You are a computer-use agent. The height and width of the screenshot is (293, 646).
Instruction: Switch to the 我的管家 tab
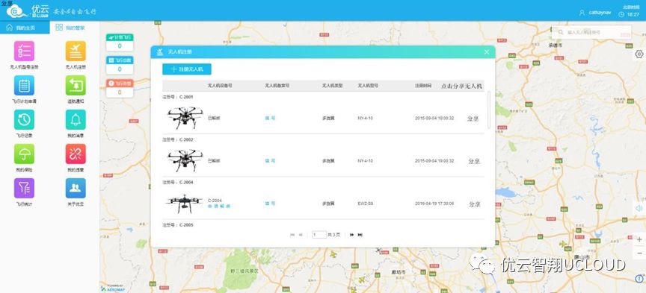(75, 28)
